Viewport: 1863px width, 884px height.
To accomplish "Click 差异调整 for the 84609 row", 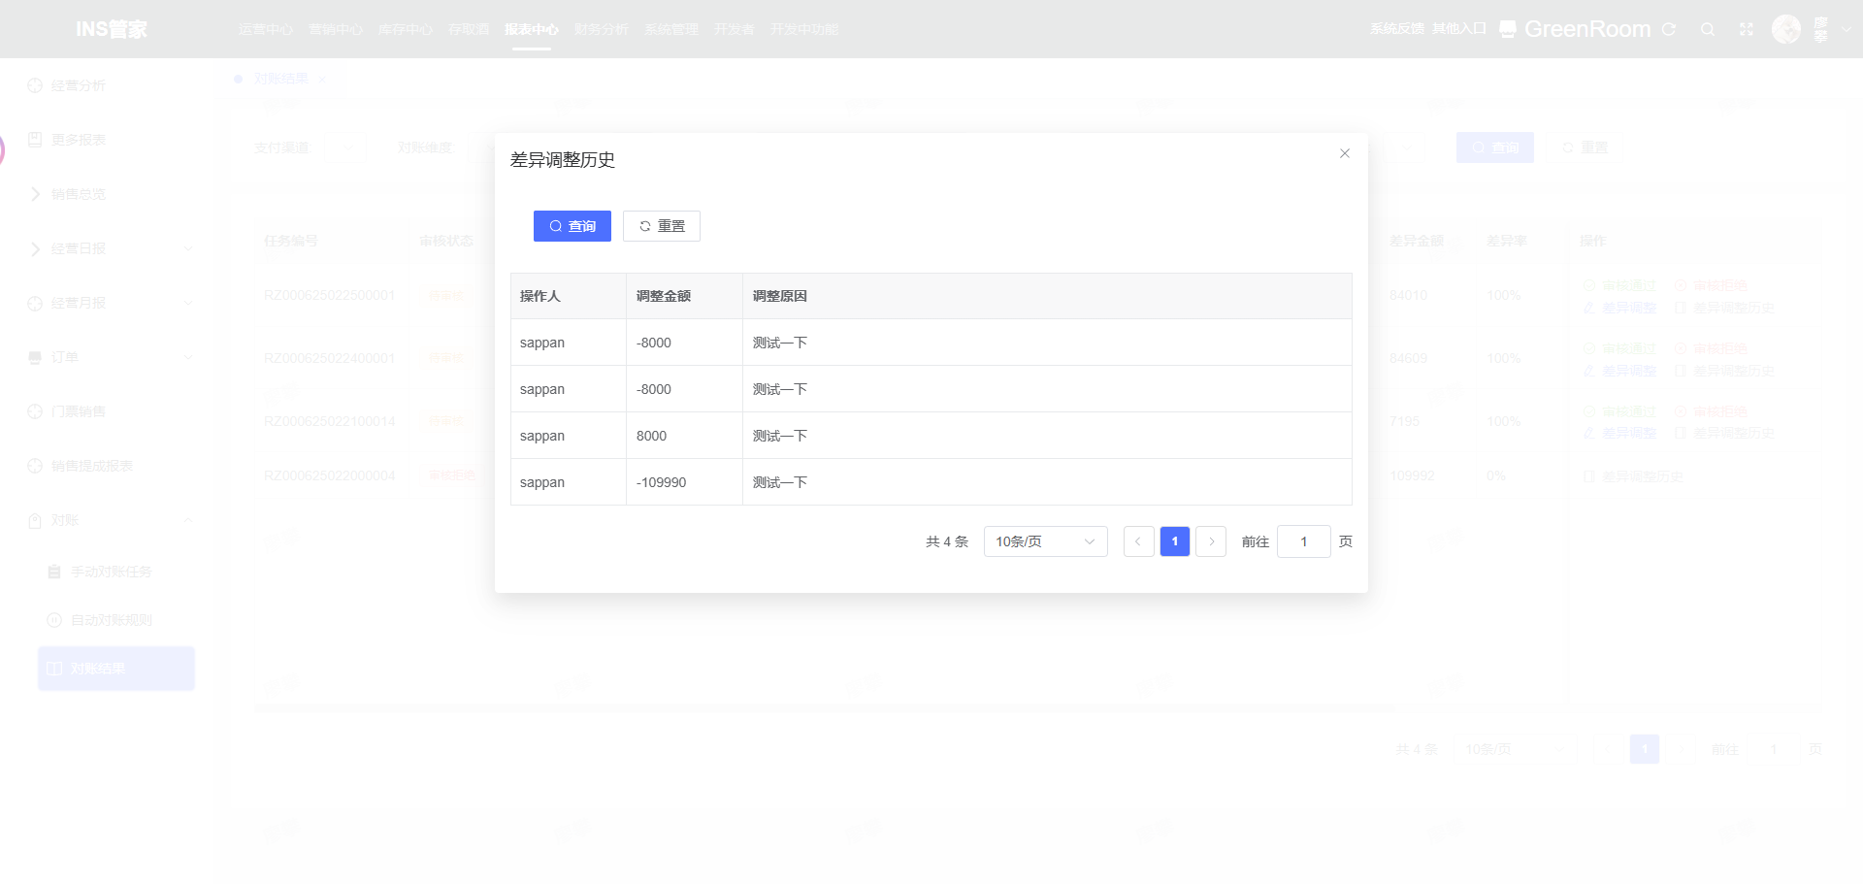I will (x=1620, y=371).
